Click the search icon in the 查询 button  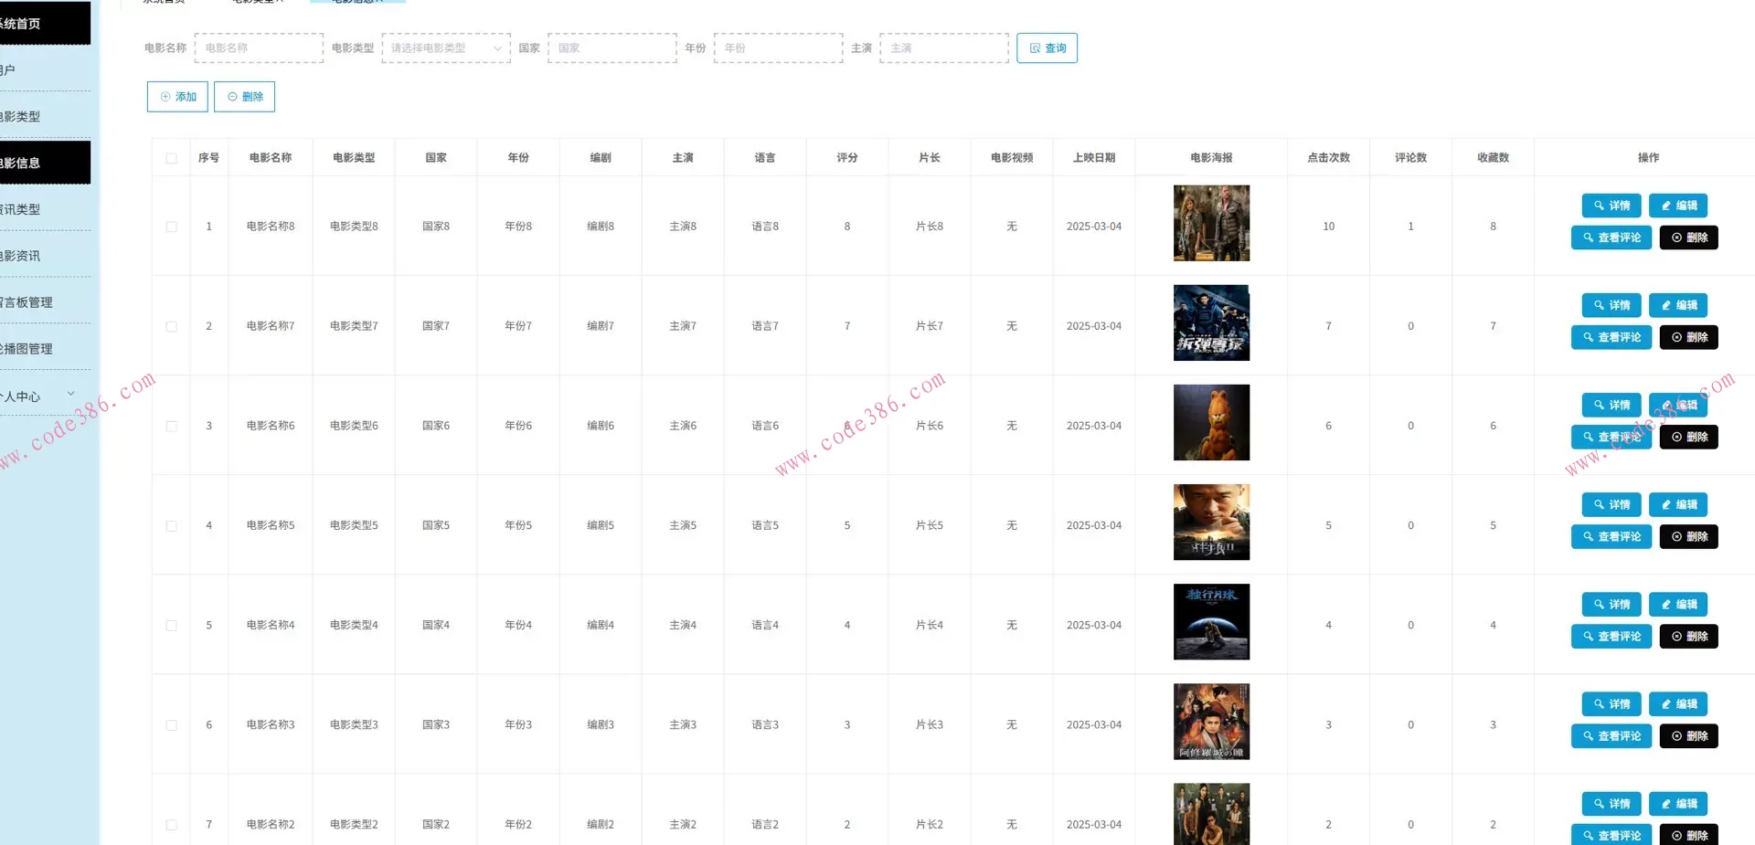tap(1035, 48)
